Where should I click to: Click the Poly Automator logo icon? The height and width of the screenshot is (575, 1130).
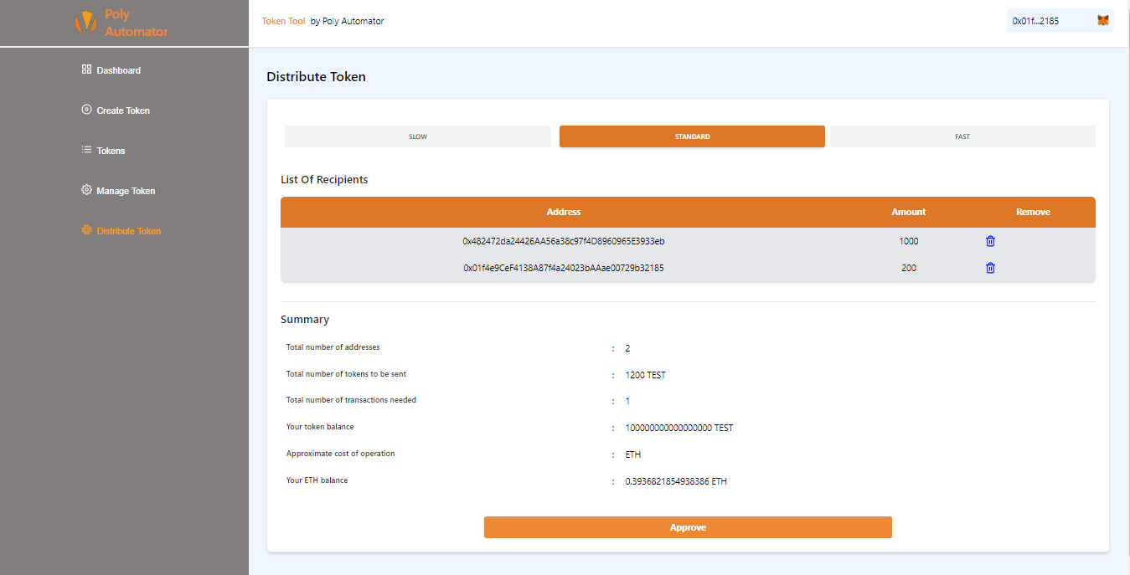click(85, 23)
